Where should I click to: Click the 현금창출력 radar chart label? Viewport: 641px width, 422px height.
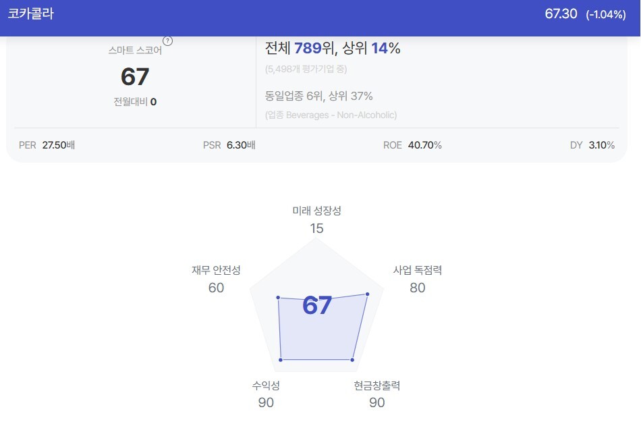377,386
